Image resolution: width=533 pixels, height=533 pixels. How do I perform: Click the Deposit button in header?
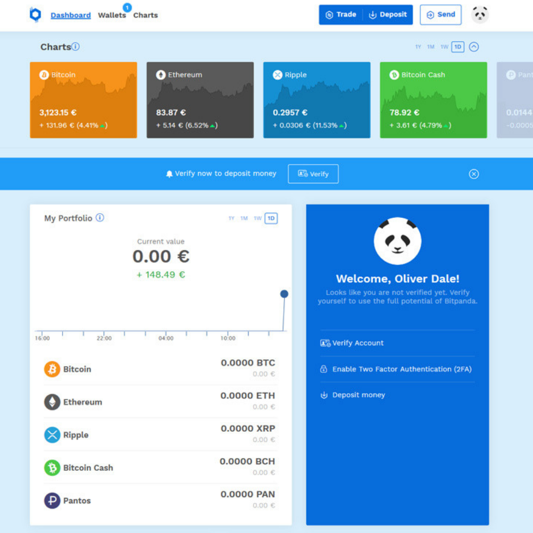coord(388,15)
